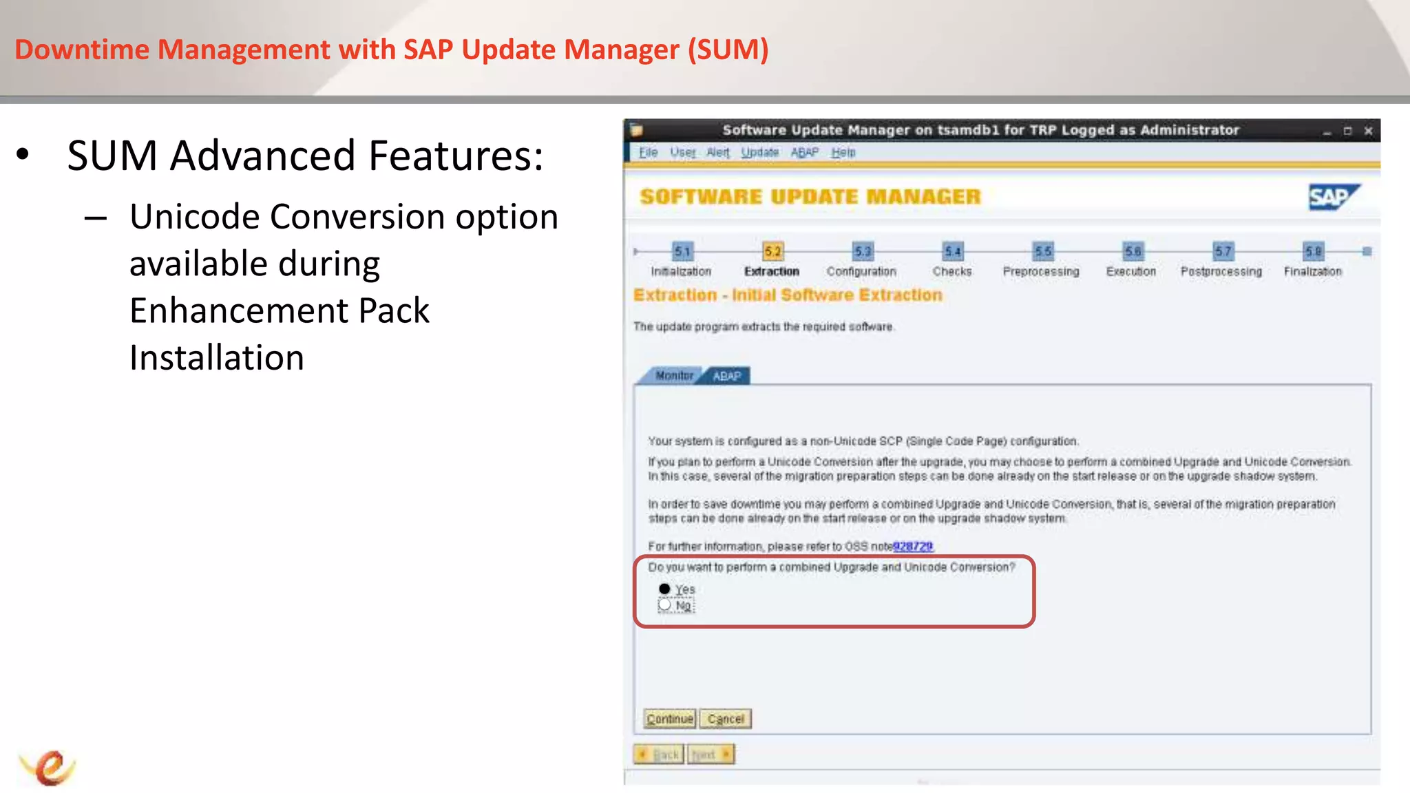Click the roadmap end marker after Finalization
1410x793 pixels.
tap(1367, 251)
